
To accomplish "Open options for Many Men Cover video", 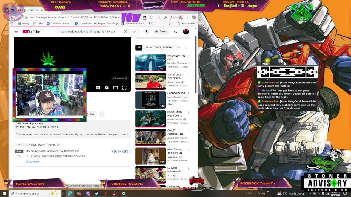I will click(x=189, y=112).
